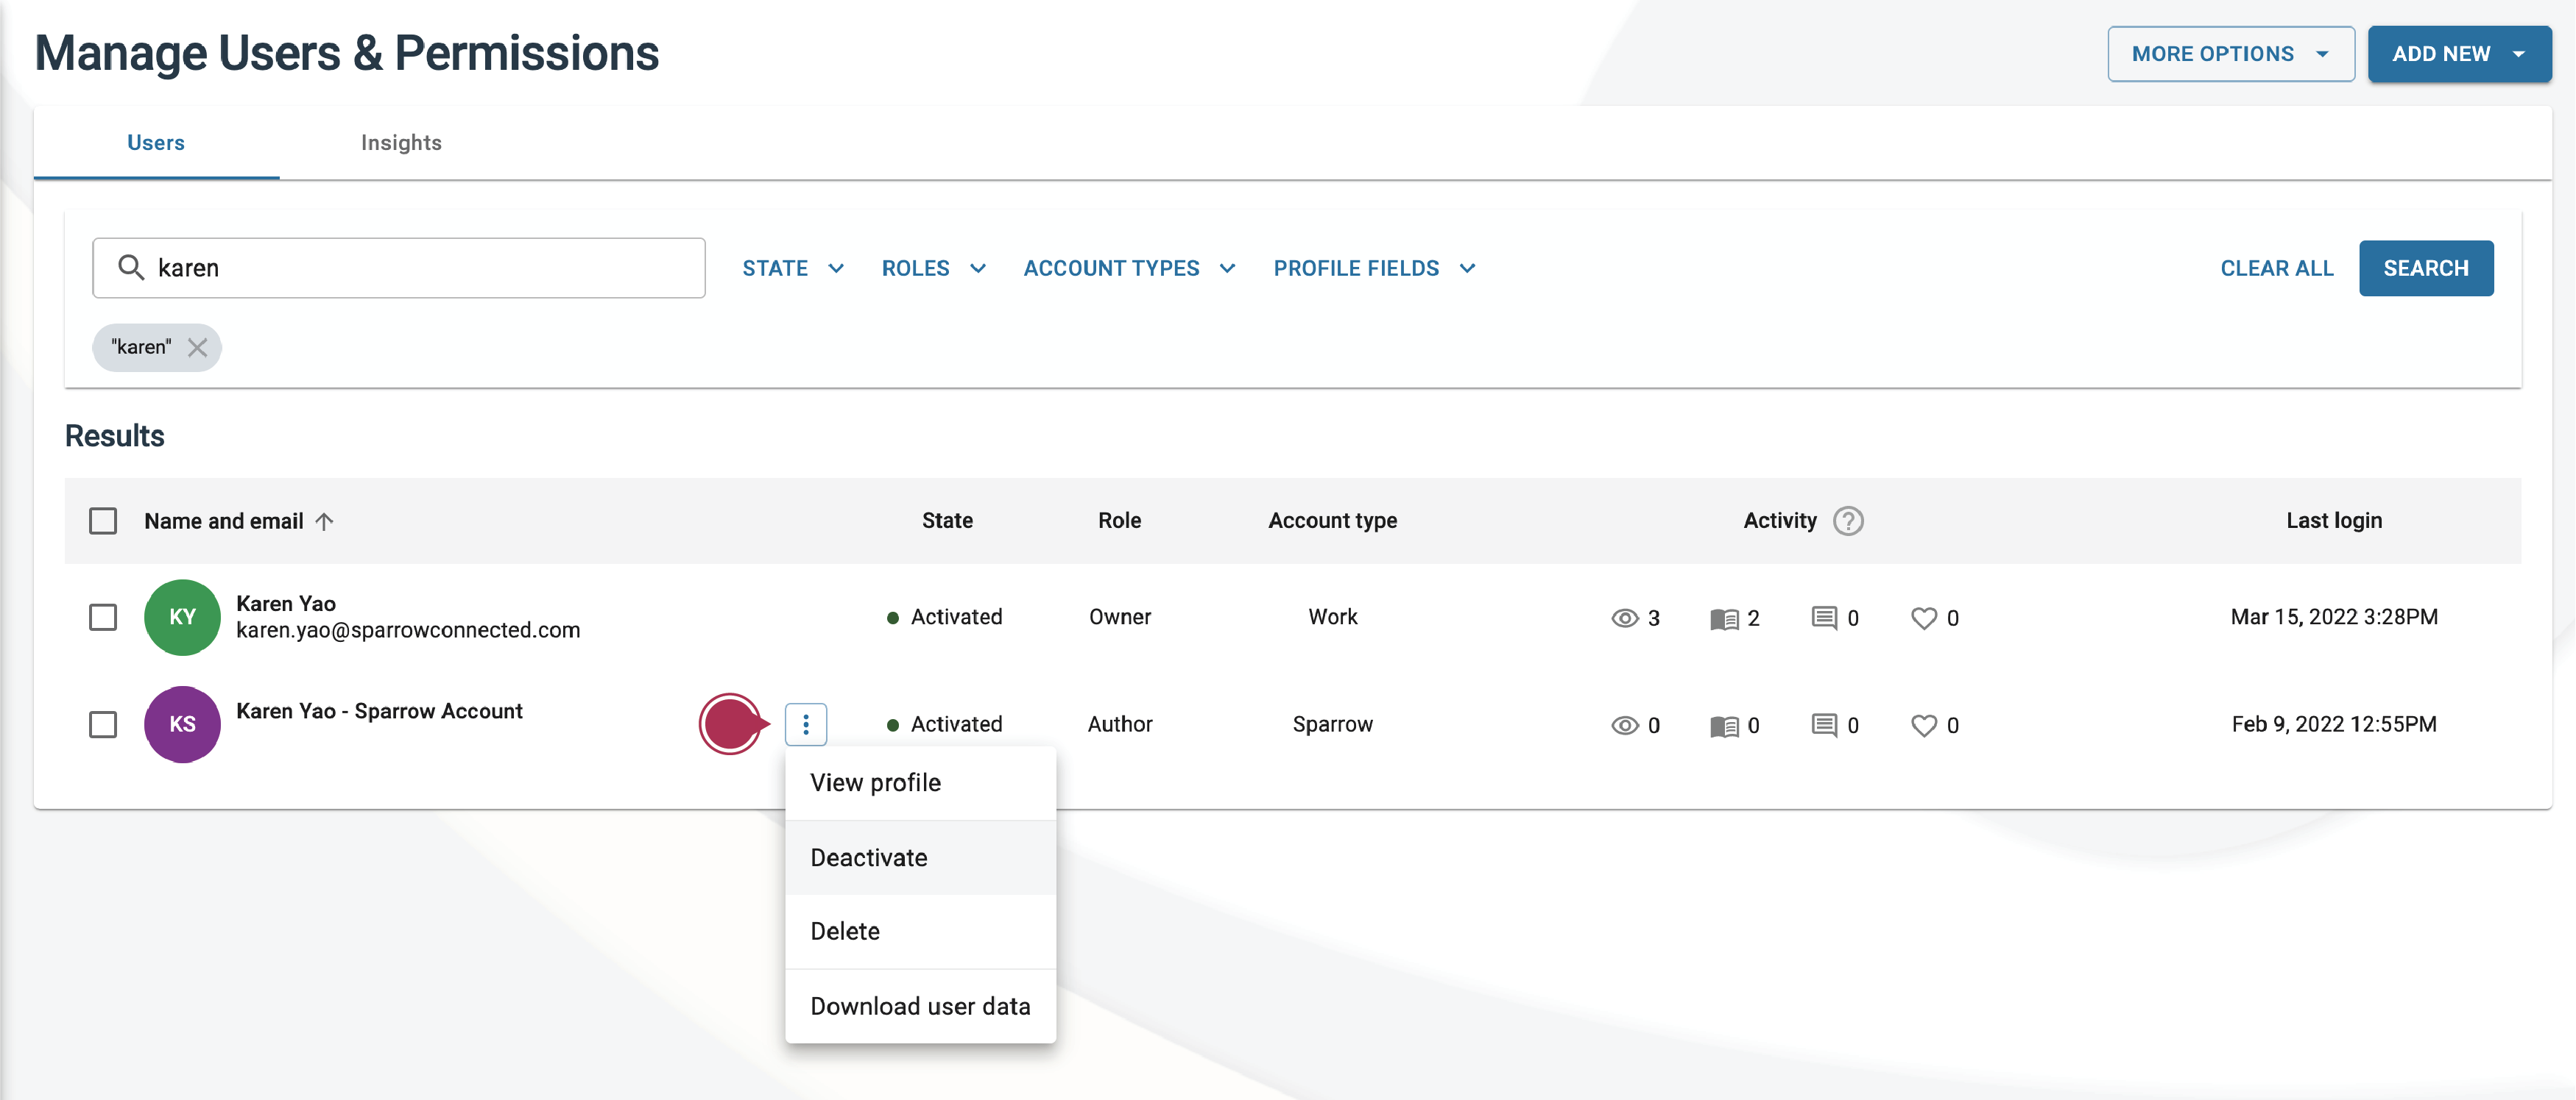Click the comments icon in Karen Yao Owner row

point(1824,618)
